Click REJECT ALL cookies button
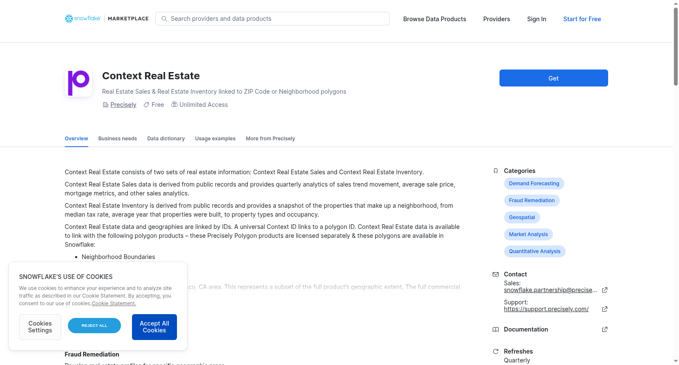The image size is (679, 365). pos(94,326)
